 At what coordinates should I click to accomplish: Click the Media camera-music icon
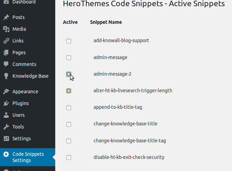pyautogui.click(x=6, y=29)
